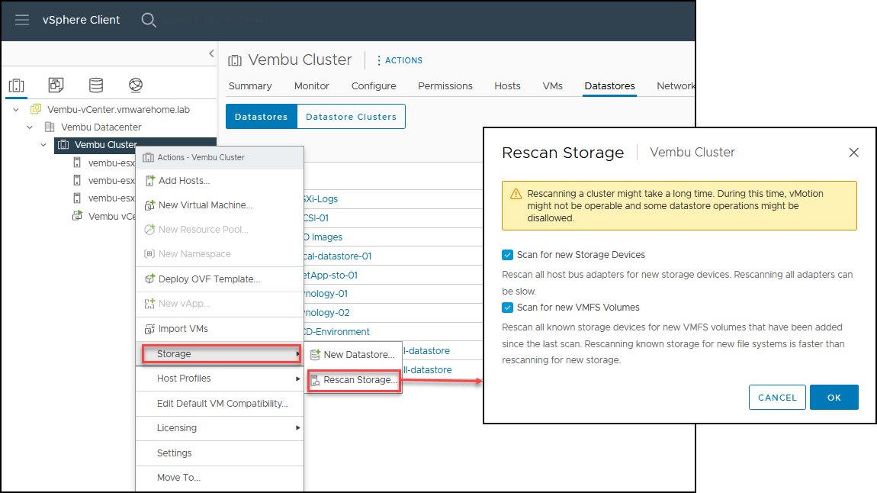
Task: Open the Synology-01 datastore link
Action: pyautogui.click(x=326, y=294)
